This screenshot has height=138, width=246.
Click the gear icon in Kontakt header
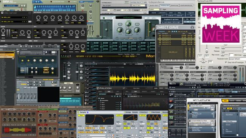pyautogui.click(x=26, y=47)
